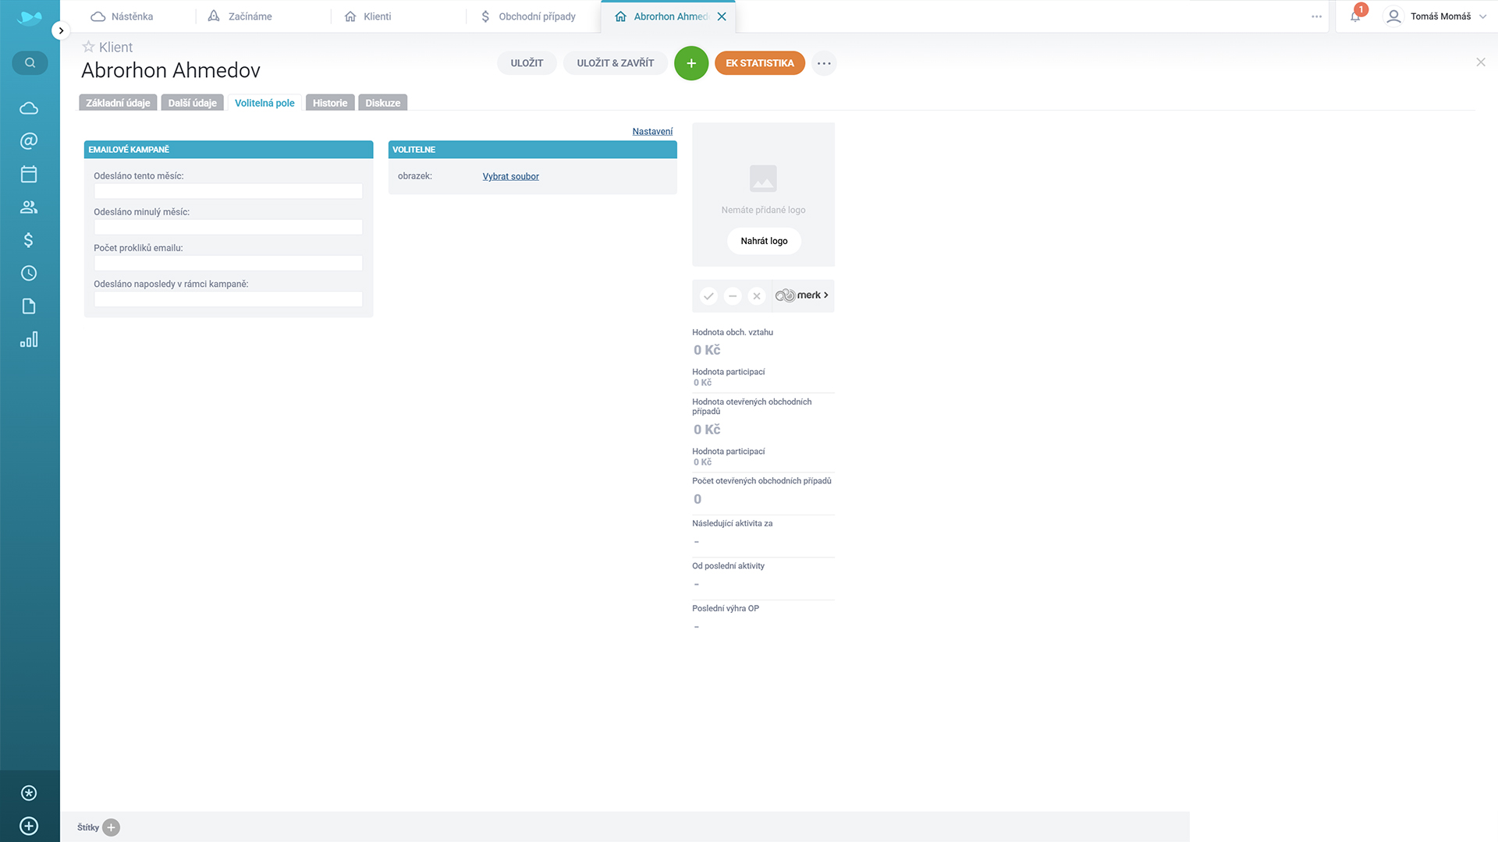Mark client with star favorite icon

click(88, 47)
